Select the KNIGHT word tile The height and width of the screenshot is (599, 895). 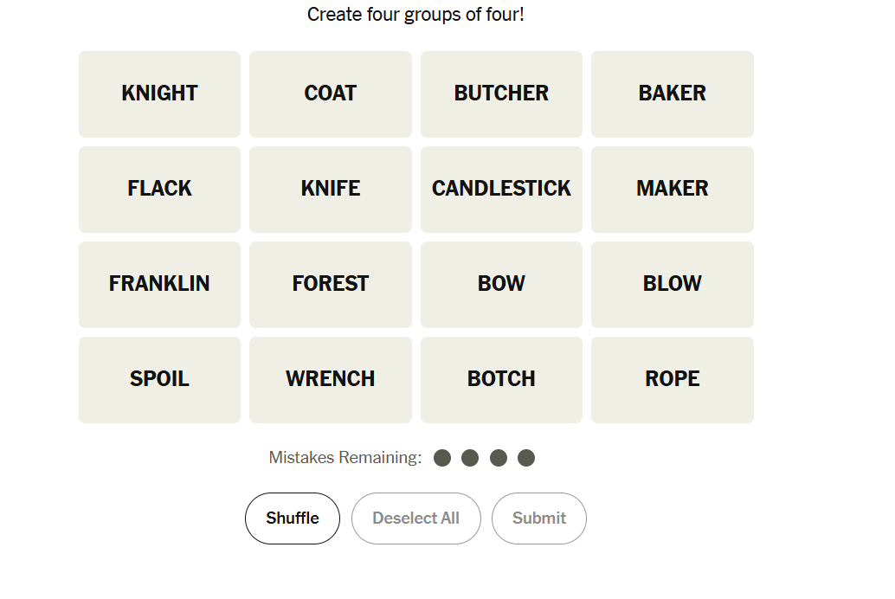(x=159, y=93)
